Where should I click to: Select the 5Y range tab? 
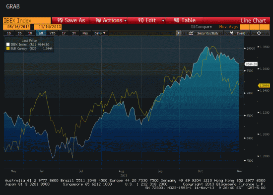coord(74,33)
